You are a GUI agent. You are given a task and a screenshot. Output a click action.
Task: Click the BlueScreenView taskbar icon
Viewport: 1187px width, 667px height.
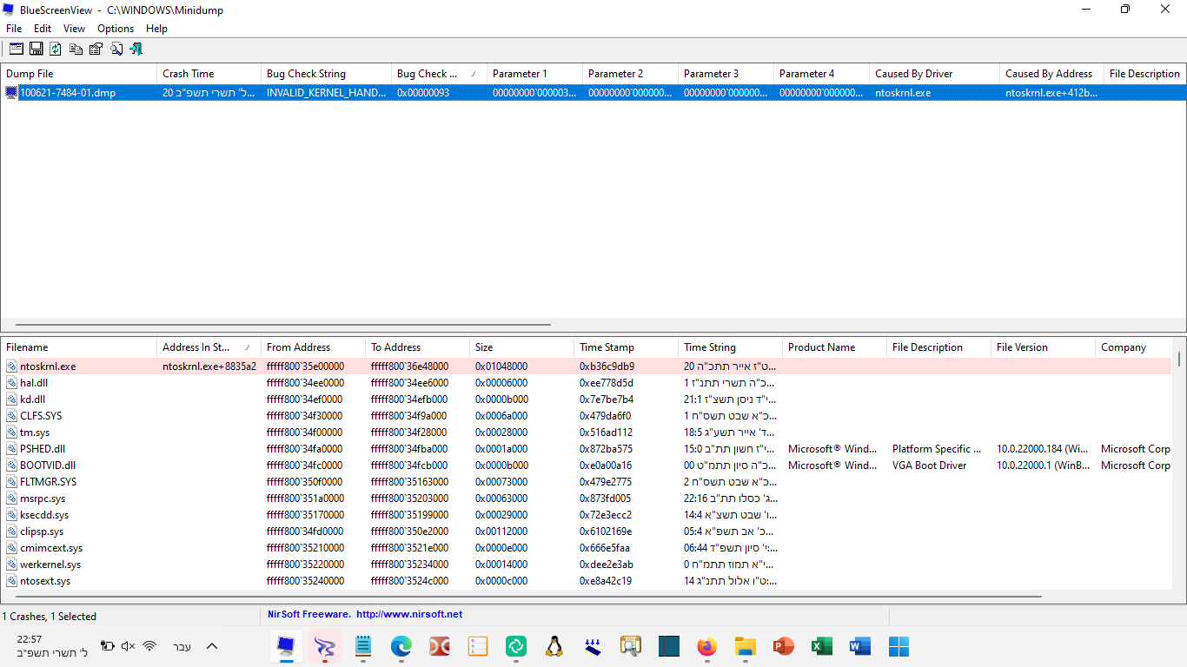coord(285,646)
